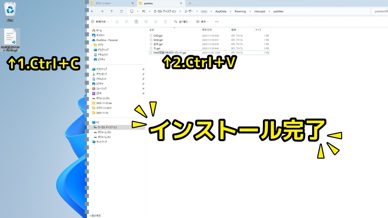Viewport: 388px width, 218px height.
Task: Navigate up using the up arrow button
Action: (x=111, y=11)
